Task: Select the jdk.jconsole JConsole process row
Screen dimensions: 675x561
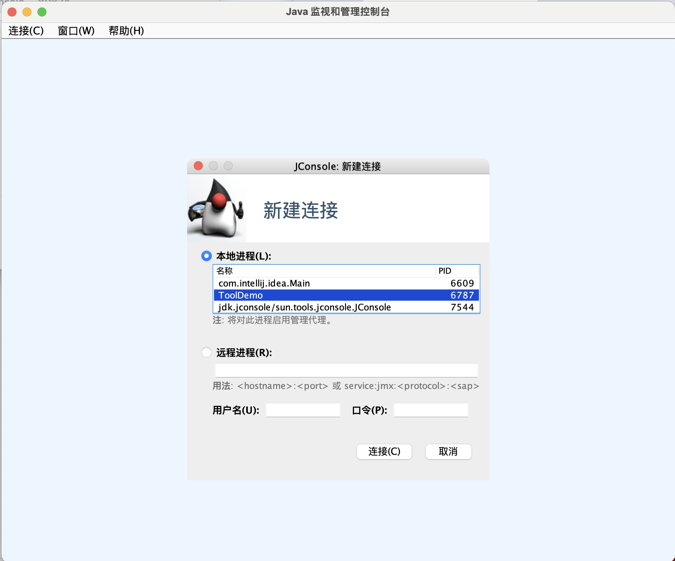Action: click(x=346, y=307)
